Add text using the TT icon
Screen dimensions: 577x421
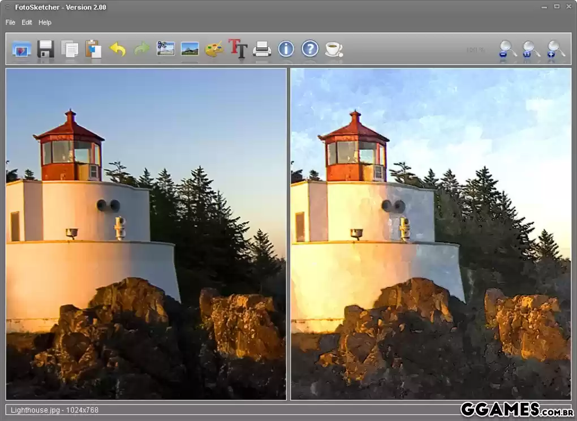pos(238,49)
